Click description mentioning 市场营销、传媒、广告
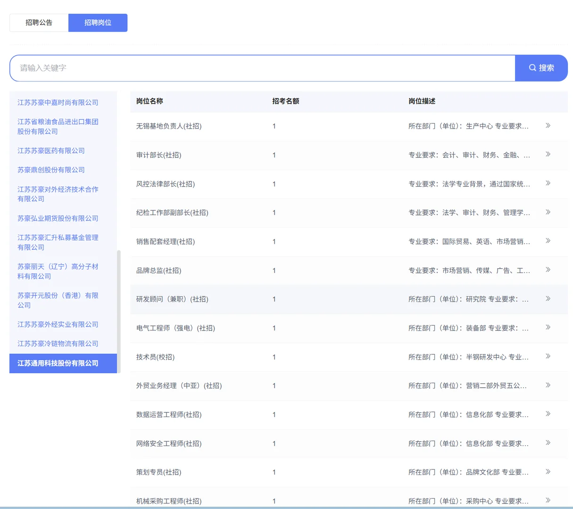Screen dimensions: 573x509 469,271
